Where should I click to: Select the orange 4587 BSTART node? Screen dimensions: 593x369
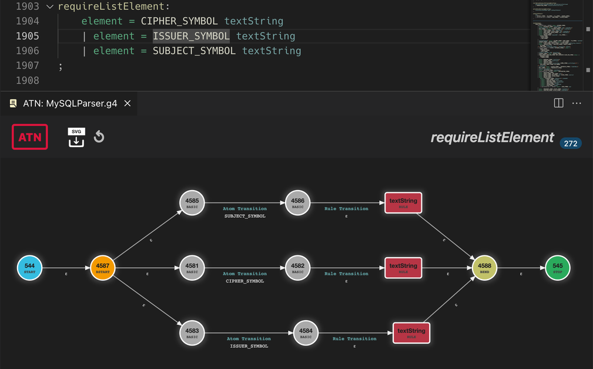(x=103, y=268)
